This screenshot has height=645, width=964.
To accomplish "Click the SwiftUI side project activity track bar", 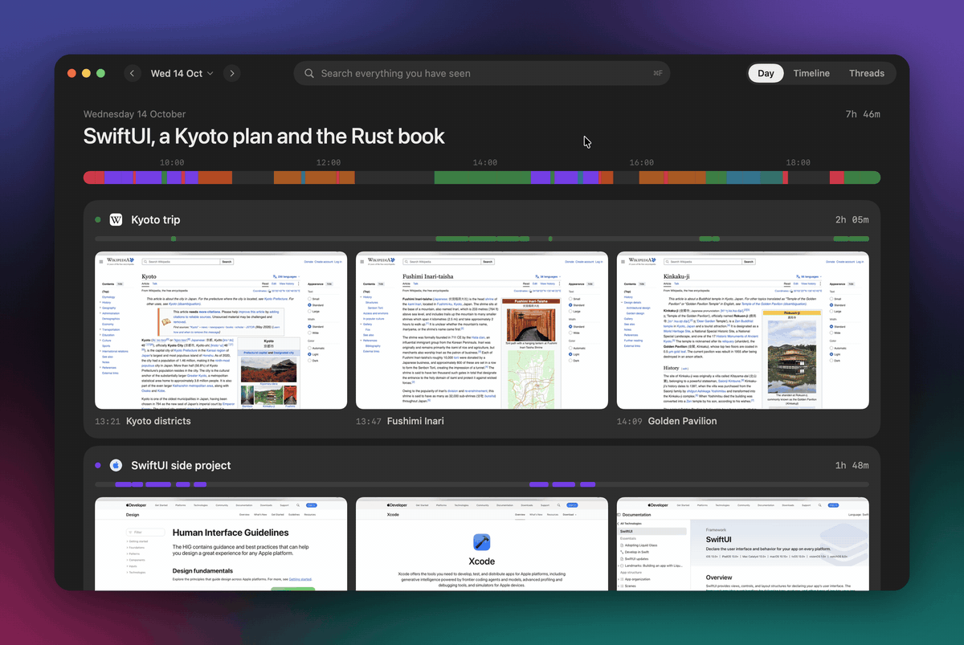I will 482,484.
